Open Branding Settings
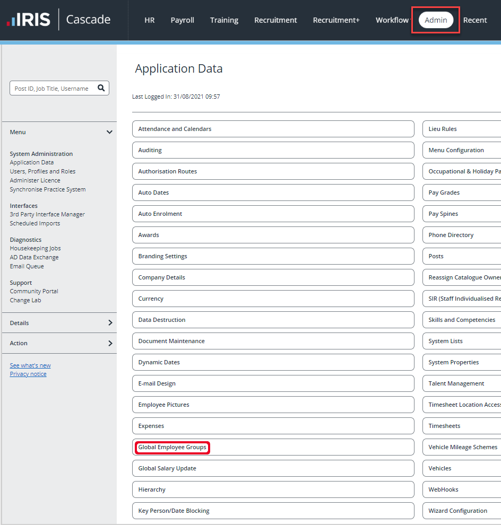 click(273, 256)
